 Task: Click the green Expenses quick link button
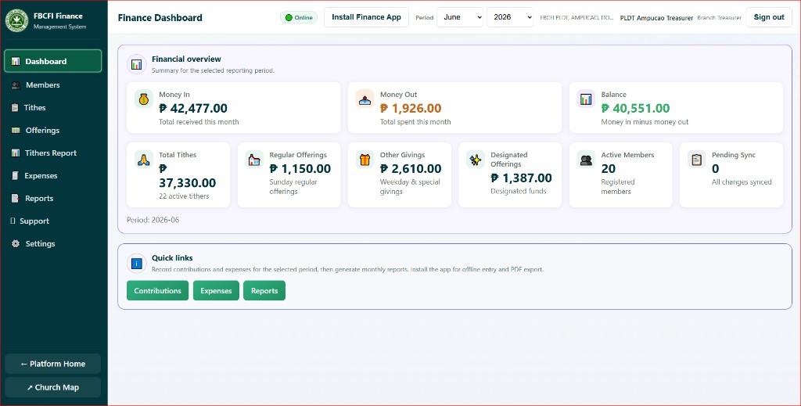[216, 290]
